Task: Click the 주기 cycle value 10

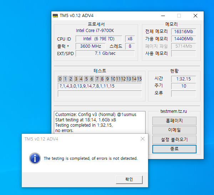Action: click(184, 86)
